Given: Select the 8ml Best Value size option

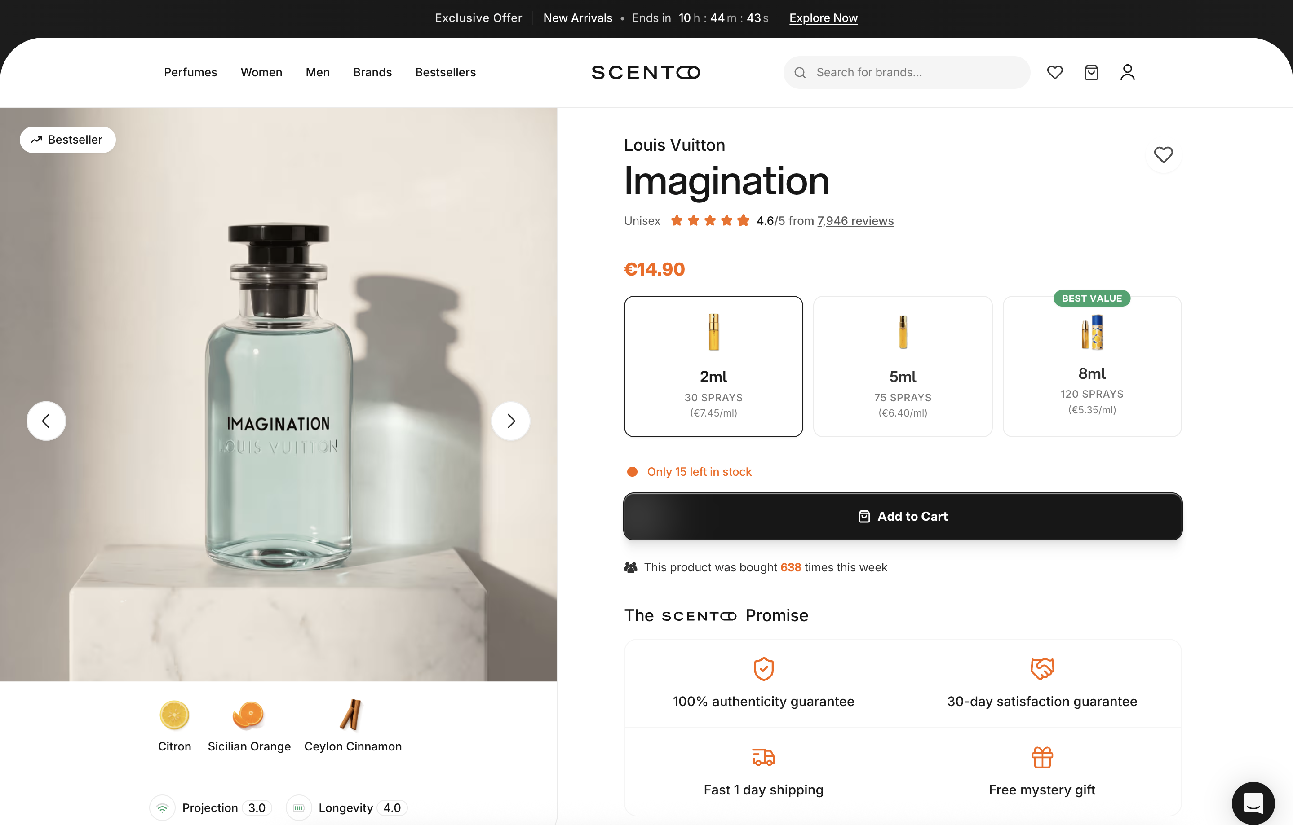Looking at the screenshot, I should pos(1092,367).
